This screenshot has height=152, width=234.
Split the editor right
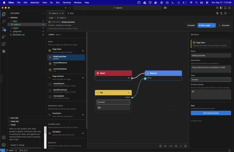[x=225, y=13]
